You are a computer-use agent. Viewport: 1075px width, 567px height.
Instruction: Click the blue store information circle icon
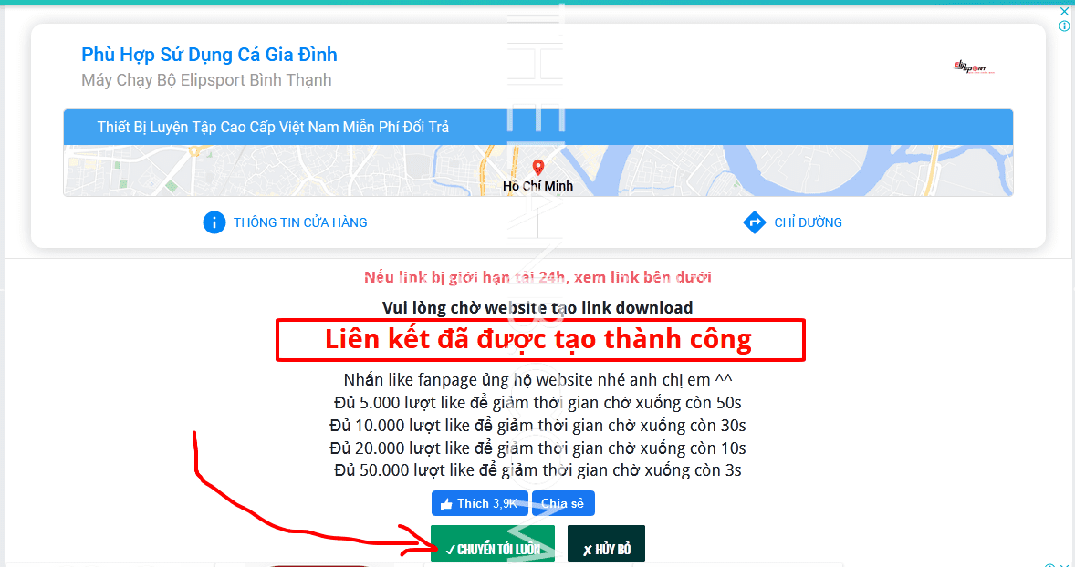point(214,222)
